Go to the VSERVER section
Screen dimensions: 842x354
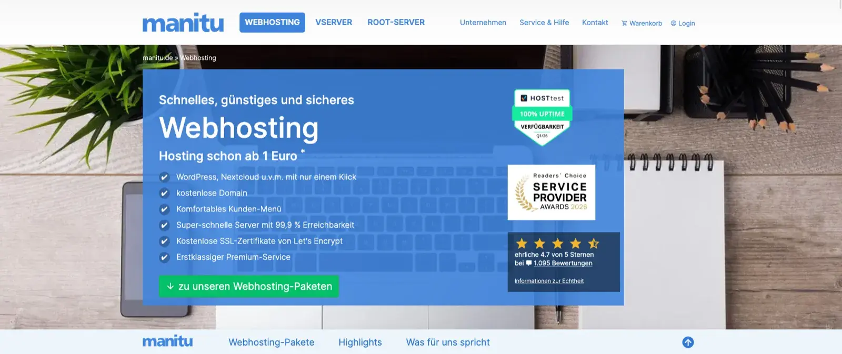pyautogui.click(x=334, y=23)
